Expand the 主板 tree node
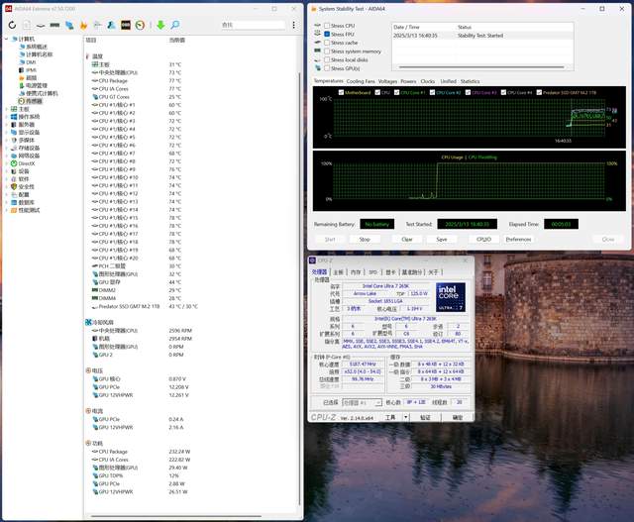 pos(8,109)
